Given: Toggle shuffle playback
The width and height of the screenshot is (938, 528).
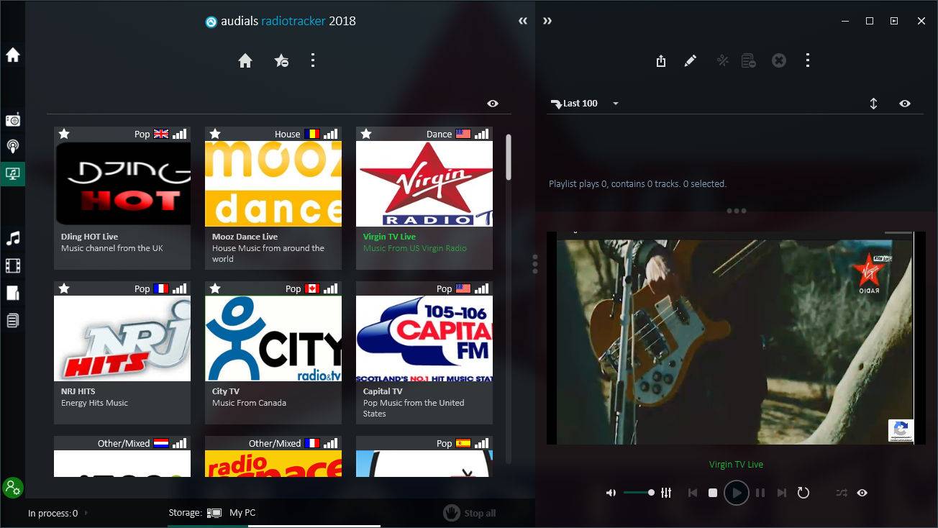Looking at the screenshot, I should 842,493.
